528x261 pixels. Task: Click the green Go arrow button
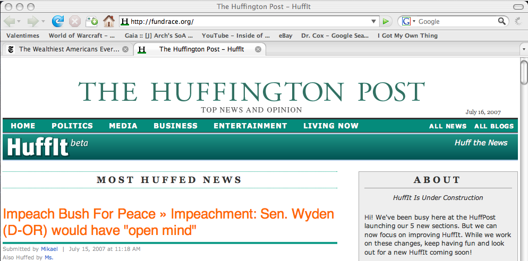386,21
